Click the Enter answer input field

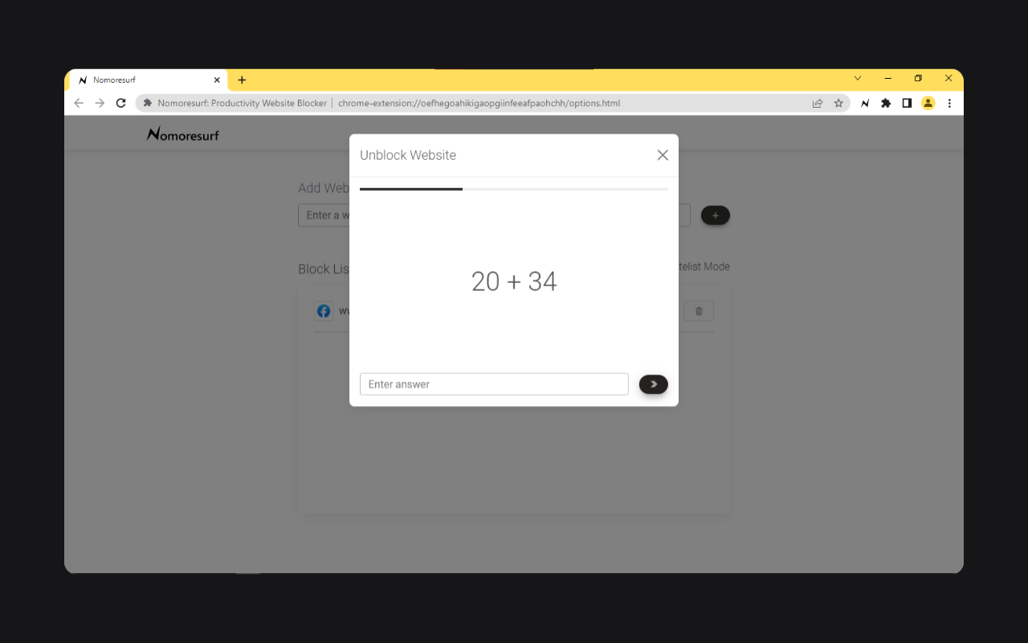coord(494,384)
